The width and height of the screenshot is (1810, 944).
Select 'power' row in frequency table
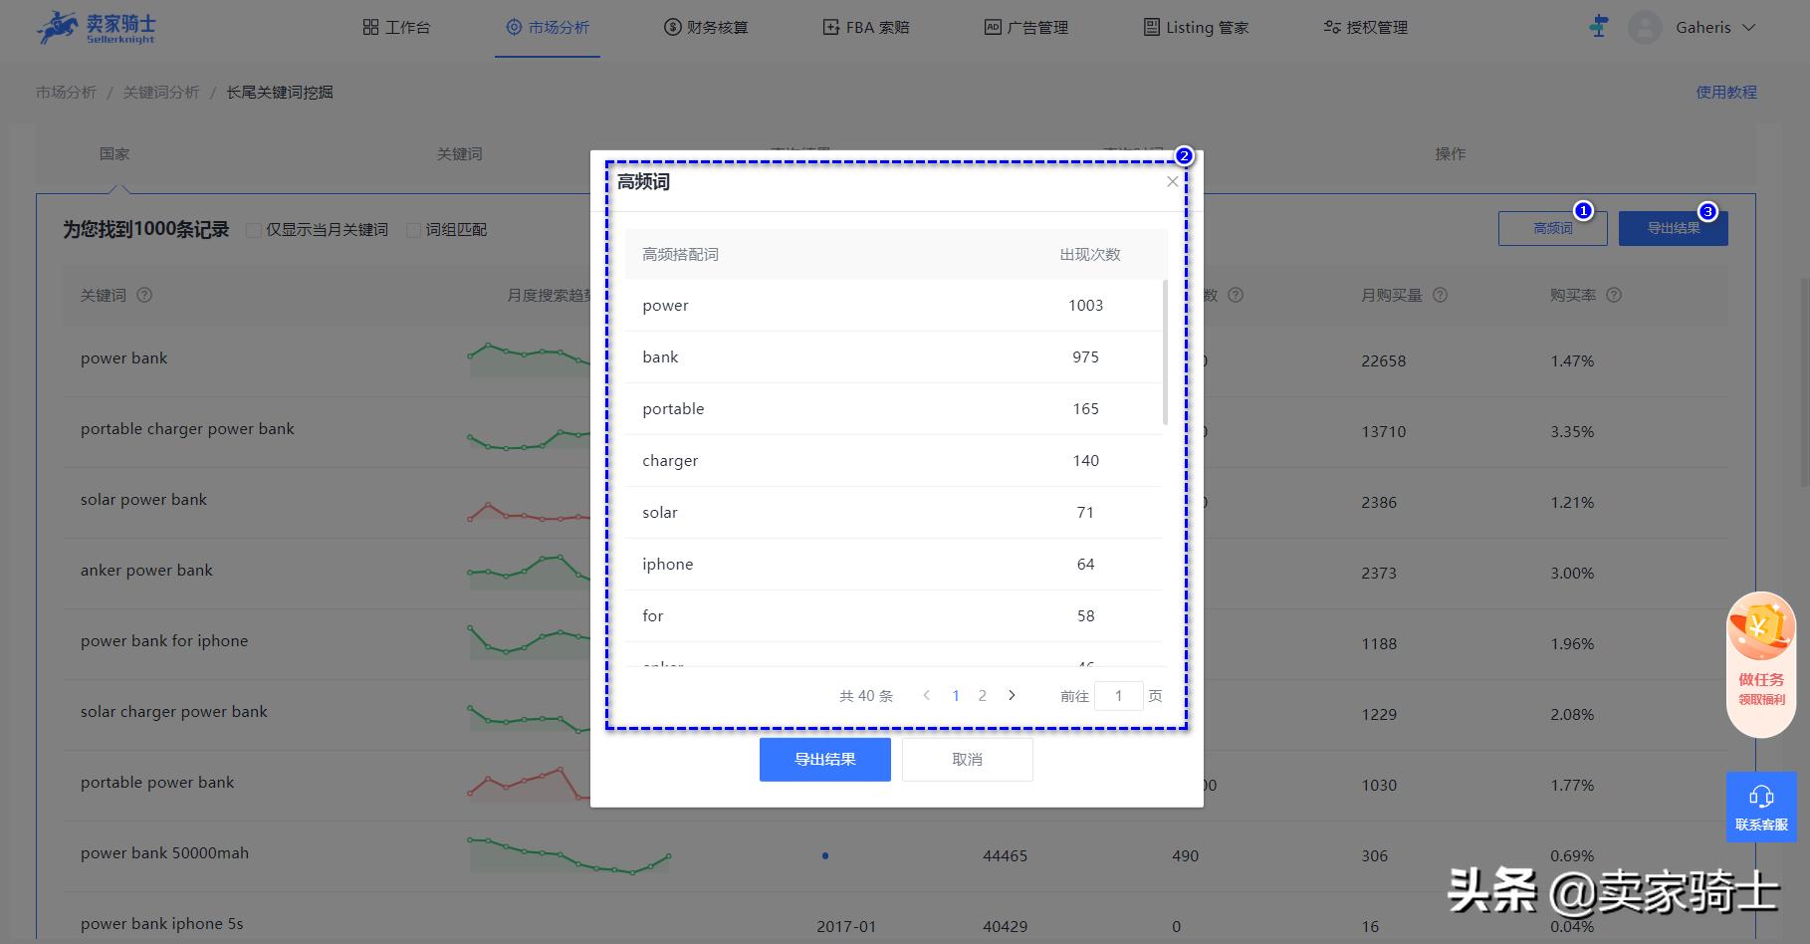pyautogui.click(x=894, y=305)
